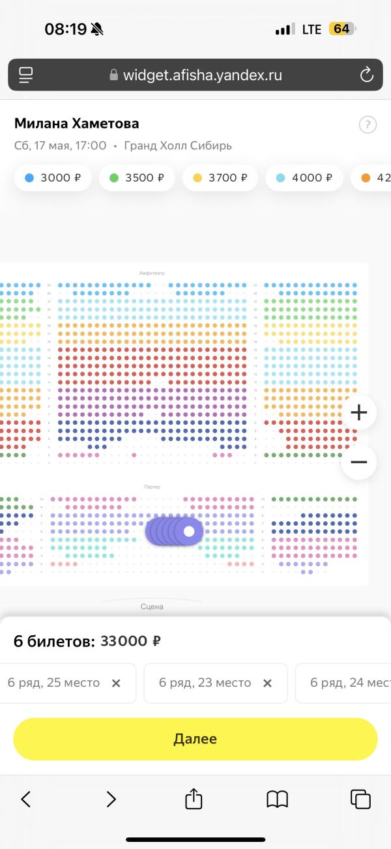The image size is (391, 849).
Task: Reload the page with the refresh icon
Action: (x=366, y=74)
